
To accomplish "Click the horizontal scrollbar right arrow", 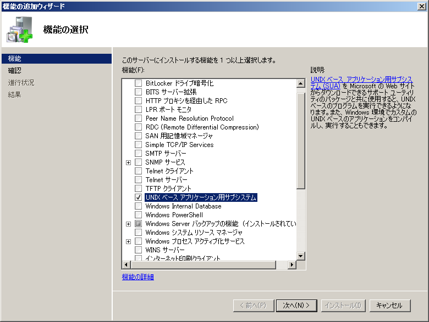I will [x=293, y=265].
